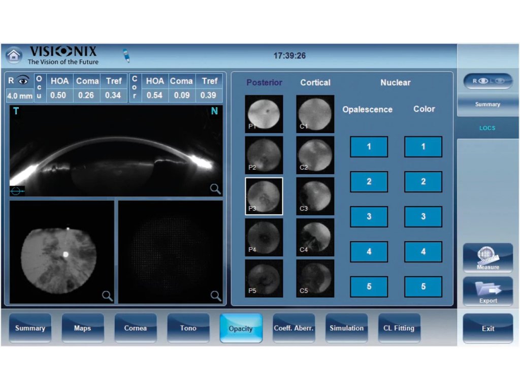Open the Maps tab
Viewport: 520px width, 390px height.
coord(83,328)
